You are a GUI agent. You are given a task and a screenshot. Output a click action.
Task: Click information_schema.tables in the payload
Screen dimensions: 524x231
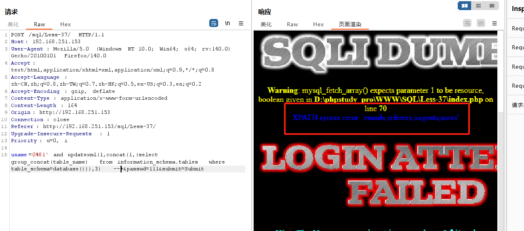click(x=158, y=162)
